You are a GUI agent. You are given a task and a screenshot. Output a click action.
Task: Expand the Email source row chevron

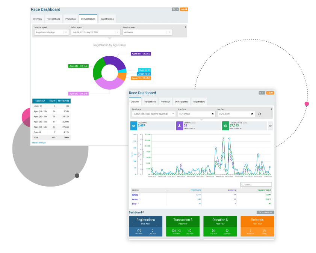point(138,204)
